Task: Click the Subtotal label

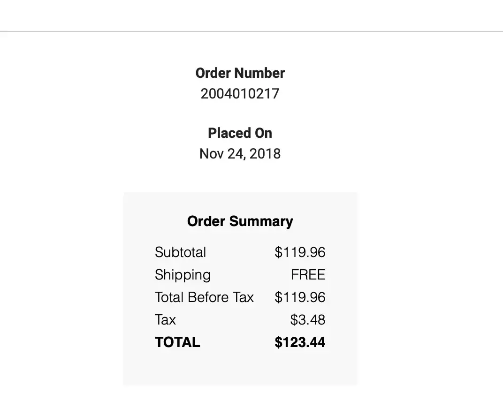Action: coord(180,252)
